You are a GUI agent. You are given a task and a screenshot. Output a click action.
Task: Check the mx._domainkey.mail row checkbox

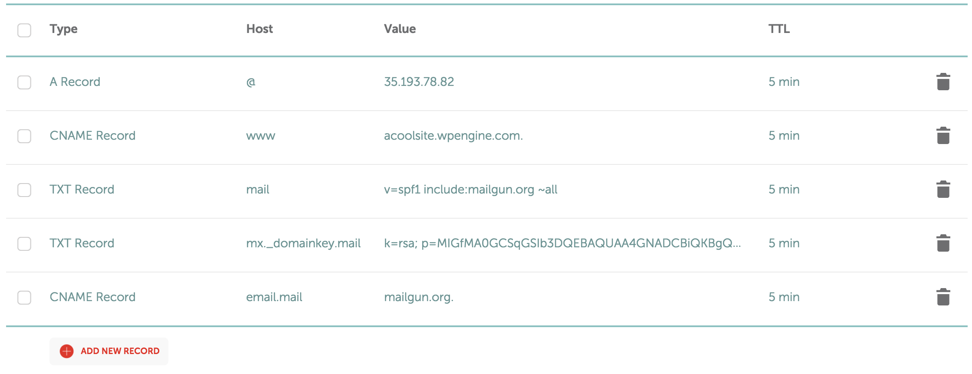pos(24,243)
